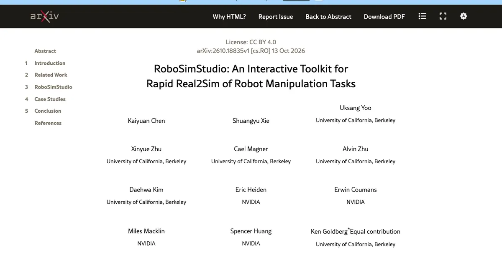This screenshot has height=263, width=502.
Task: Go Back to Abstract
Action: pos(328,17)
